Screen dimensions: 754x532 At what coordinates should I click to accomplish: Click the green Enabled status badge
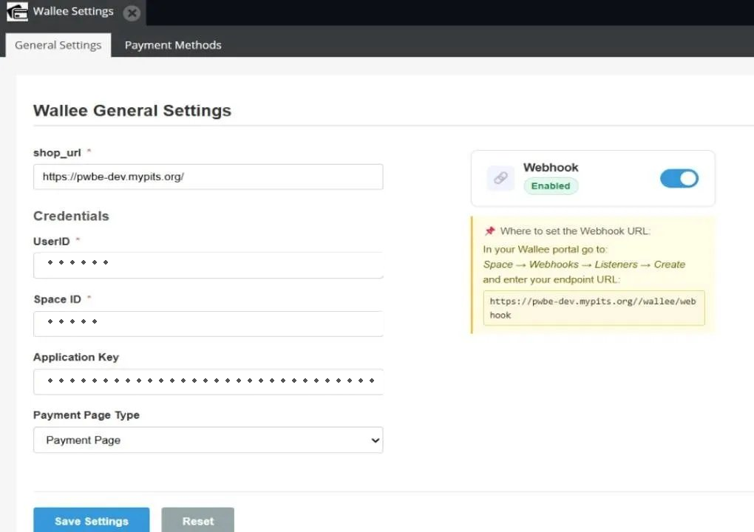[x=551, y=186]
